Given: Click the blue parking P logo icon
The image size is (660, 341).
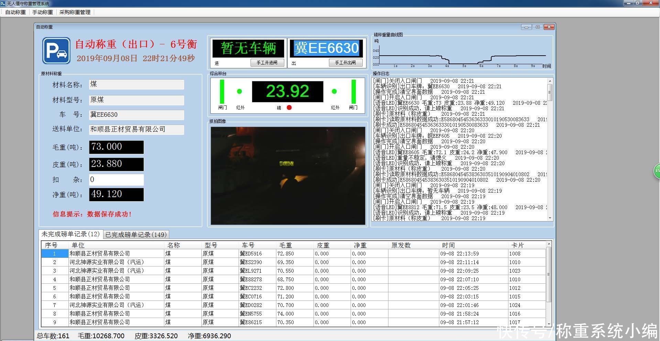Looking at the screenshot, I should pyautogui.click(x=56, y=51).
